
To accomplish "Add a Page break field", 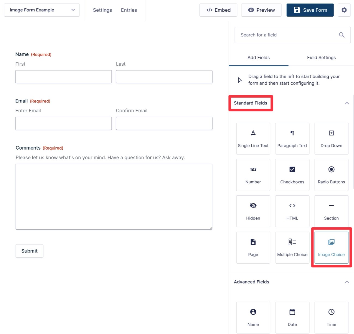I will [x=253, y=247].
